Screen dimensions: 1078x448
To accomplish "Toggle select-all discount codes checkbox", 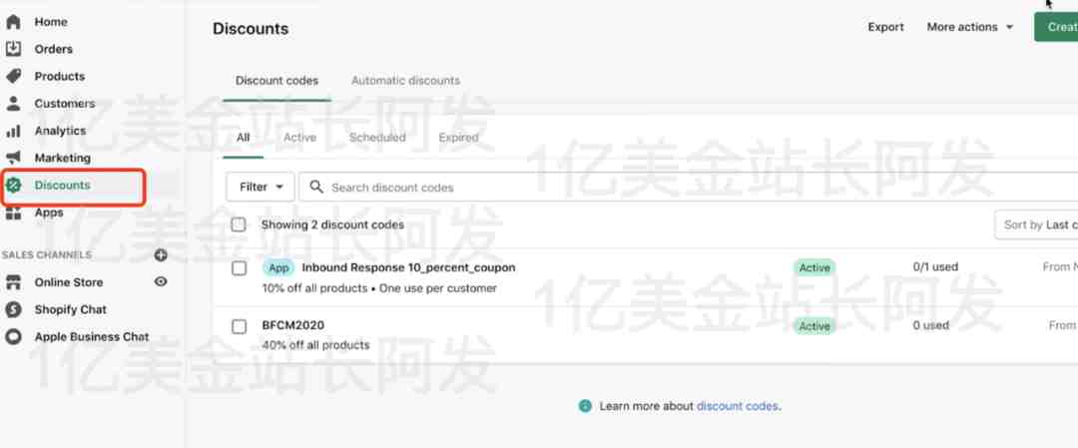I will coord(239,224).
